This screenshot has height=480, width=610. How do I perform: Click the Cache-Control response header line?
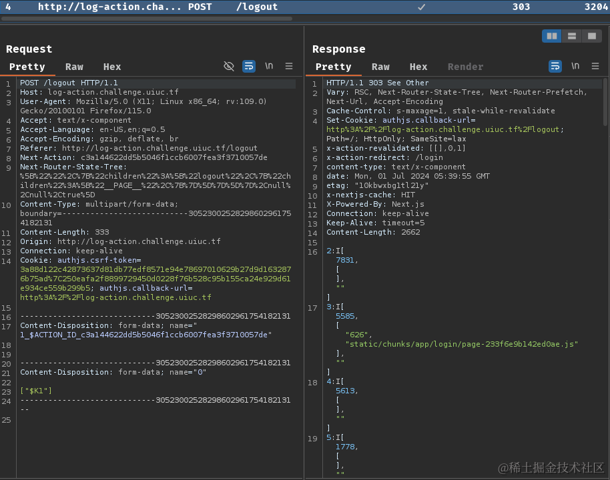tap(440, 111)
